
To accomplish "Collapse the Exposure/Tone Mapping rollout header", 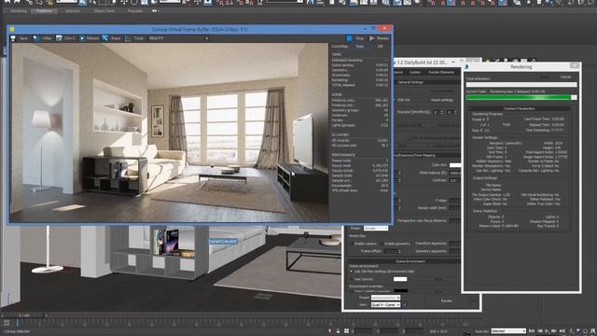I will pos(426,156).
